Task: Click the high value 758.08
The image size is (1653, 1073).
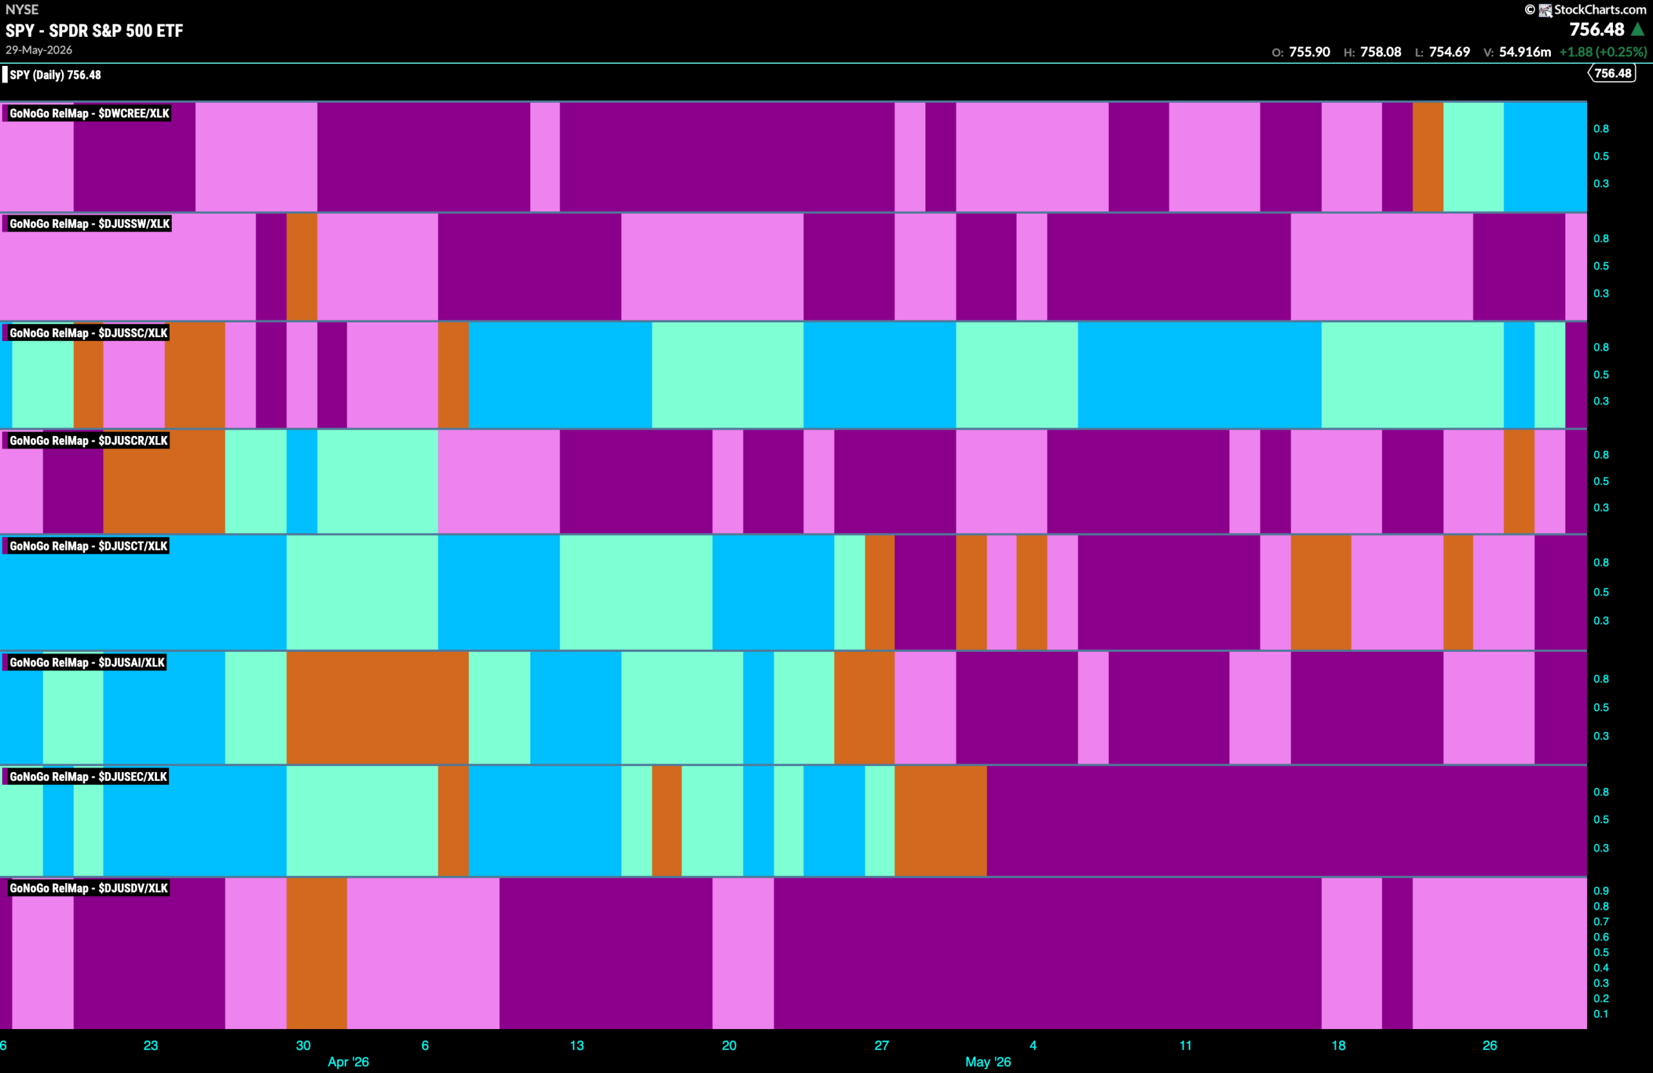Action: click(x=1381, y=52)
